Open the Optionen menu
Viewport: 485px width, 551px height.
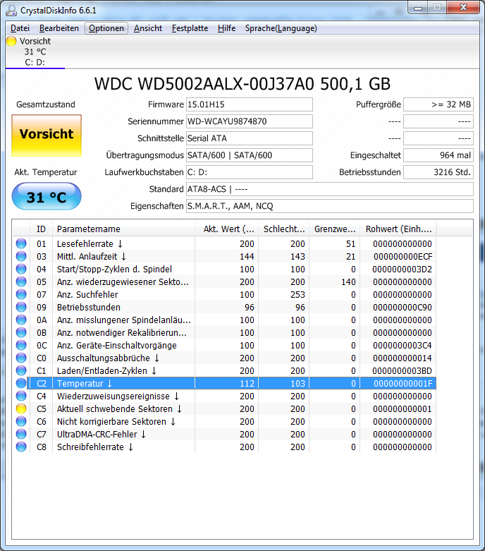tap(106, 28)
